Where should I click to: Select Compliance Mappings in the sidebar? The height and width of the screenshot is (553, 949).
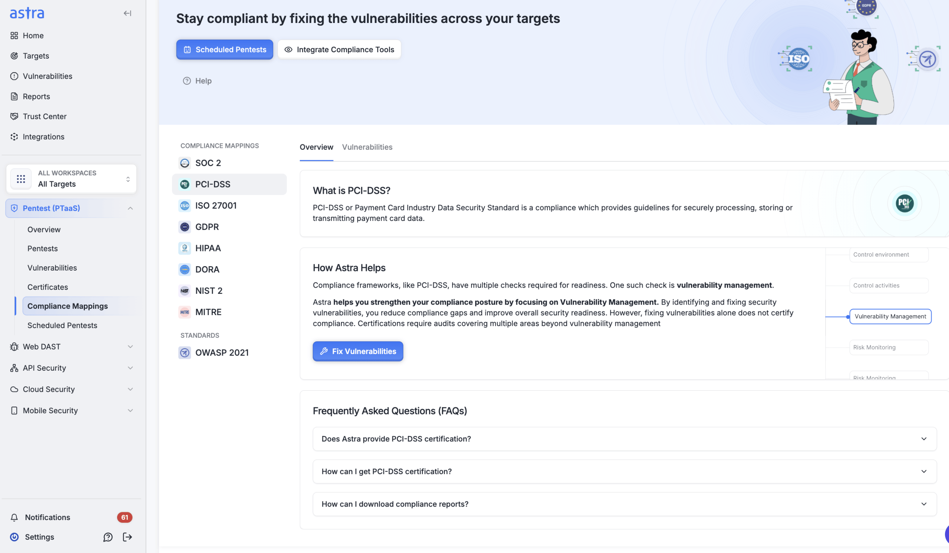tap(81, 306)
